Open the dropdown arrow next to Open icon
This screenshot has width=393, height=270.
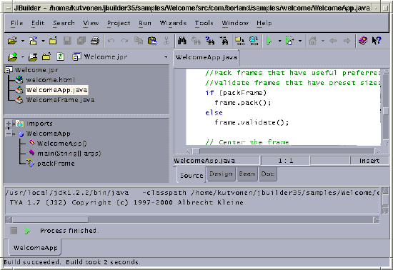(23, 41)
